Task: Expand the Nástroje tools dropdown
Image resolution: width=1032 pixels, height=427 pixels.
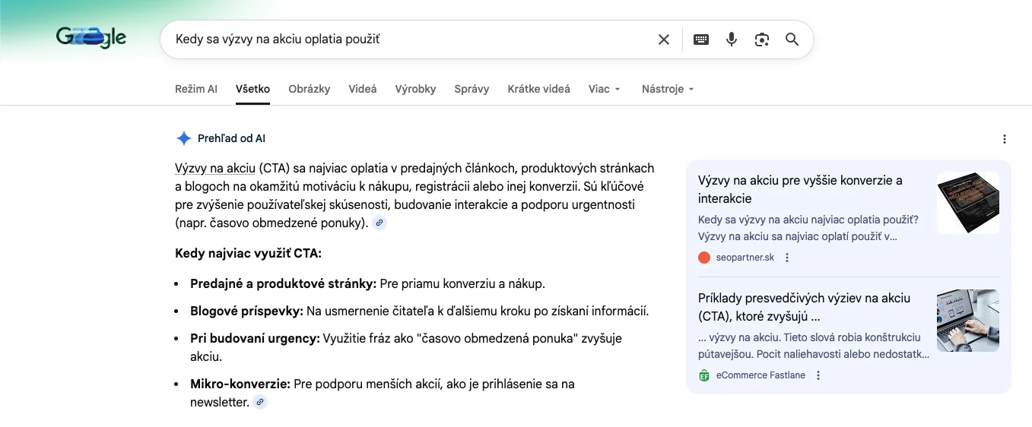Action: point(668,89)
